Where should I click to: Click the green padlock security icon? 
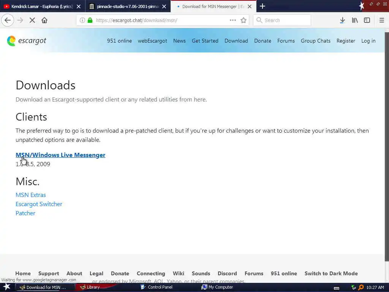coord(90,20)
